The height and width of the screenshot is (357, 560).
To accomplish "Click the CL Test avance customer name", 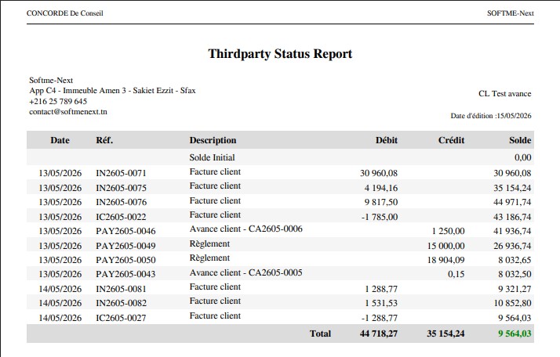I will pyautogui.click(x=504, y=94).
